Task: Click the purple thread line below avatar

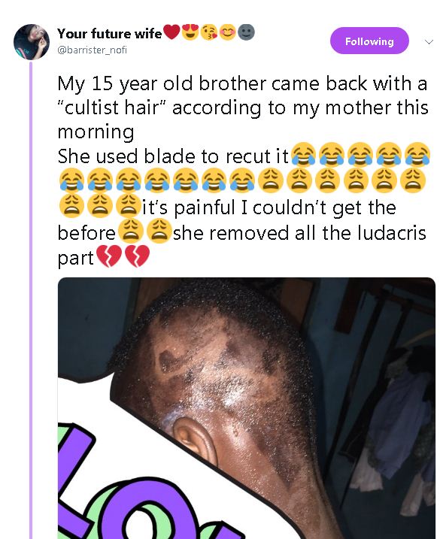Action: [x=31, y=299]
